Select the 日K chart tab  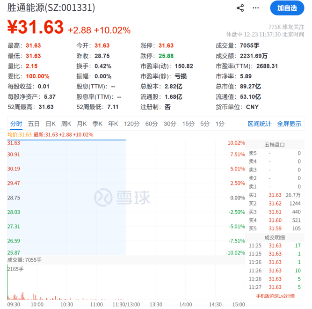[51, 124]
